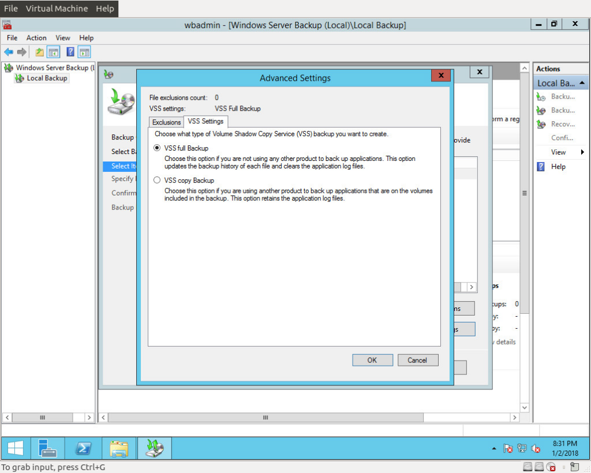
Task: Click the horizontal scrollbar thumb of the center pane
Action: point(265,417)
